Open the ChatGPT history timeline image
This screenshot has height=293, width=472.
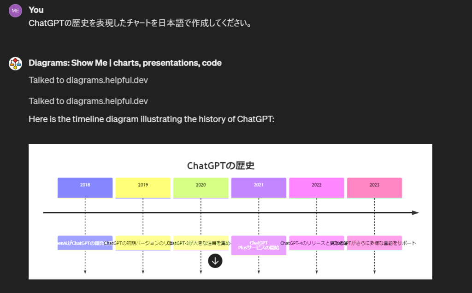(230, 211)
